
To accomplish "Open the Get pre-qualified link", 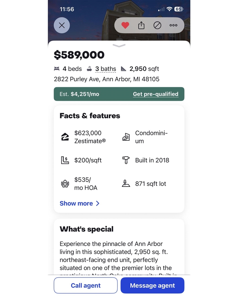I will (x=155, y=94).
